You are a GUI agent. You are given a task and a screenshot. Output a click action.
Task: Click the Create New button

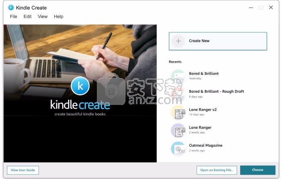click(x=218, y=41)
